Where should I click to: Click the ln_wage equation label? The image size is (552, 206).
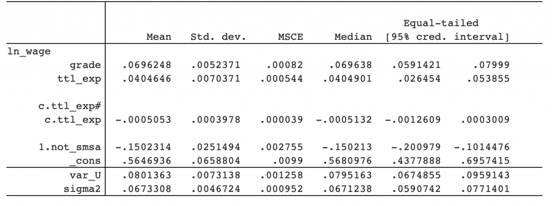click(29, 51)
